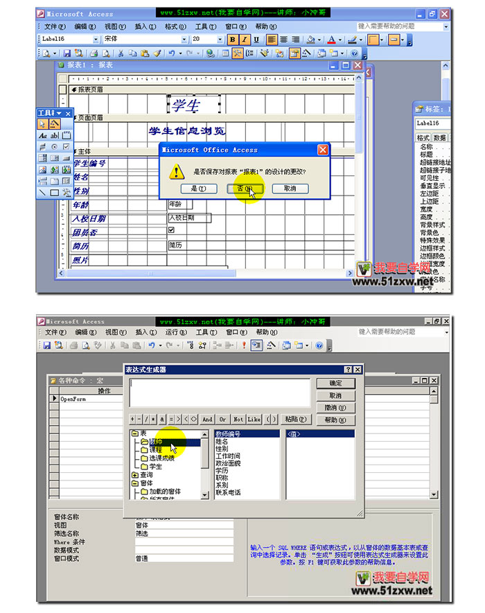This screenshot has height=613, width=485.
Task: Click Cut scissors icon in upper toolbar
Action: click(121, 53)
